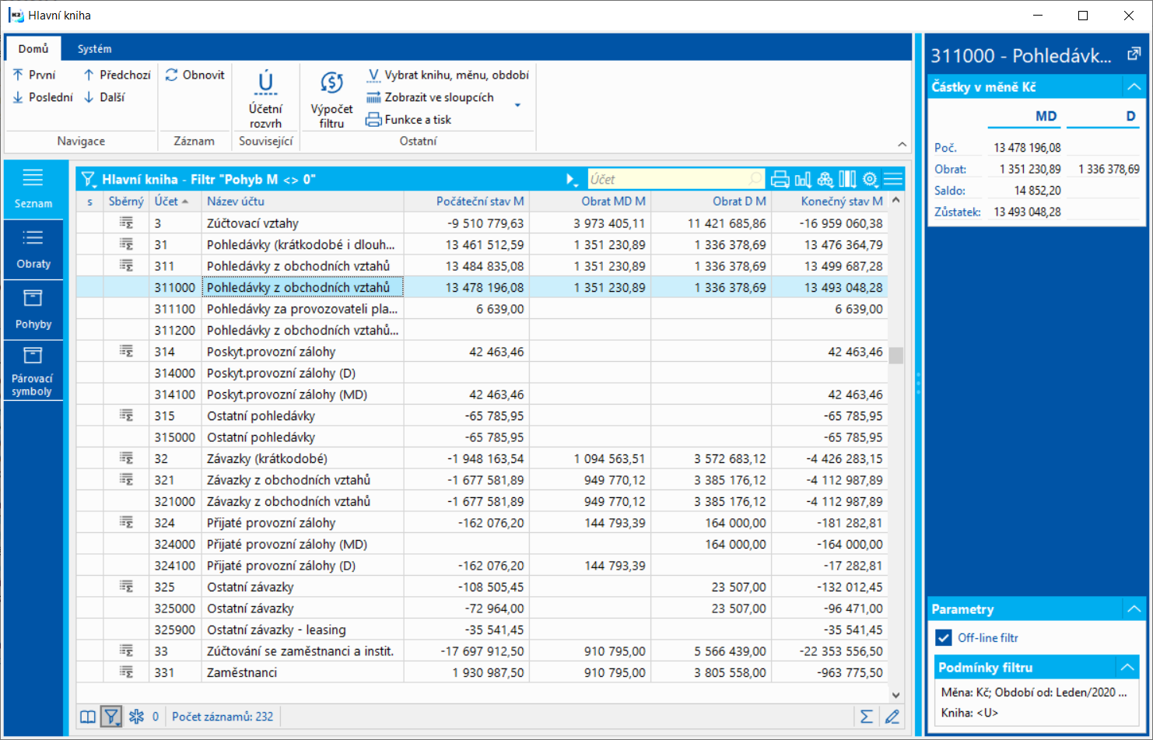The width and height of the screenshot is (1153, 740).
Task: Toggle the filter button in status bar
Action: [111, 717]
